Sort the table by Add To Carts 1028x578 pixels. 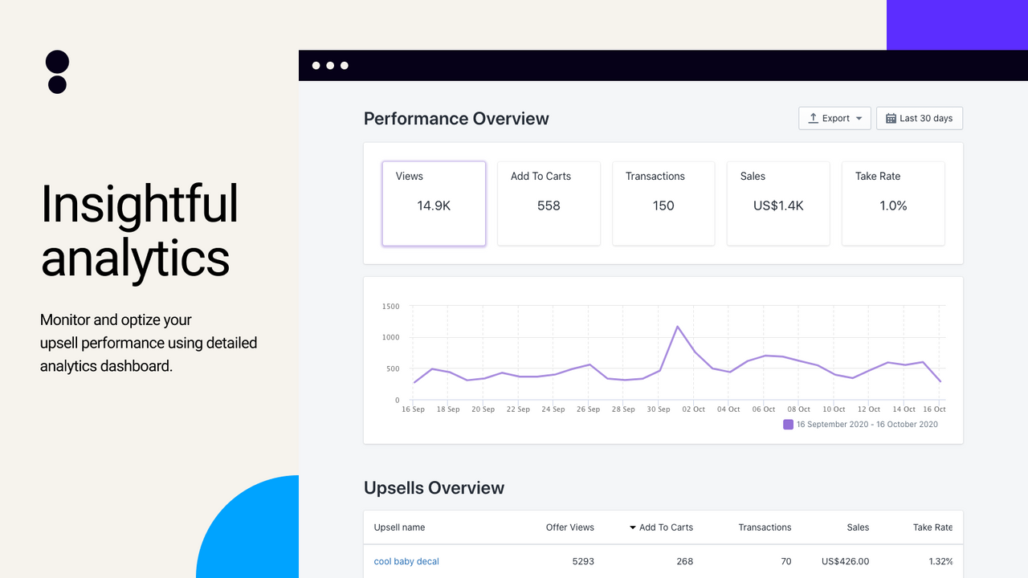666,527
